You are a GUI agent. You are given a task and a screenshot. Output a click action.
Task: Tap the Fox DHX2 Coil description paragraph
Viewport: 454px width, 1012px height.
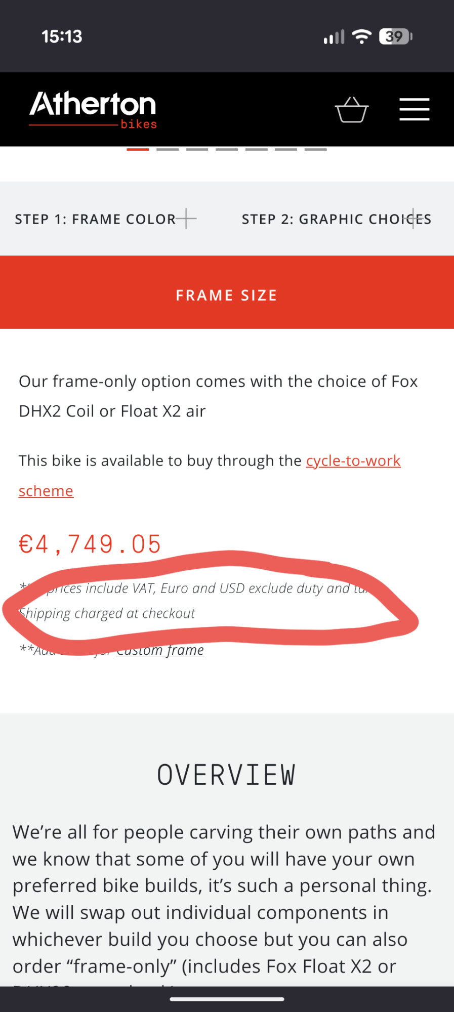tap(218, 396)
